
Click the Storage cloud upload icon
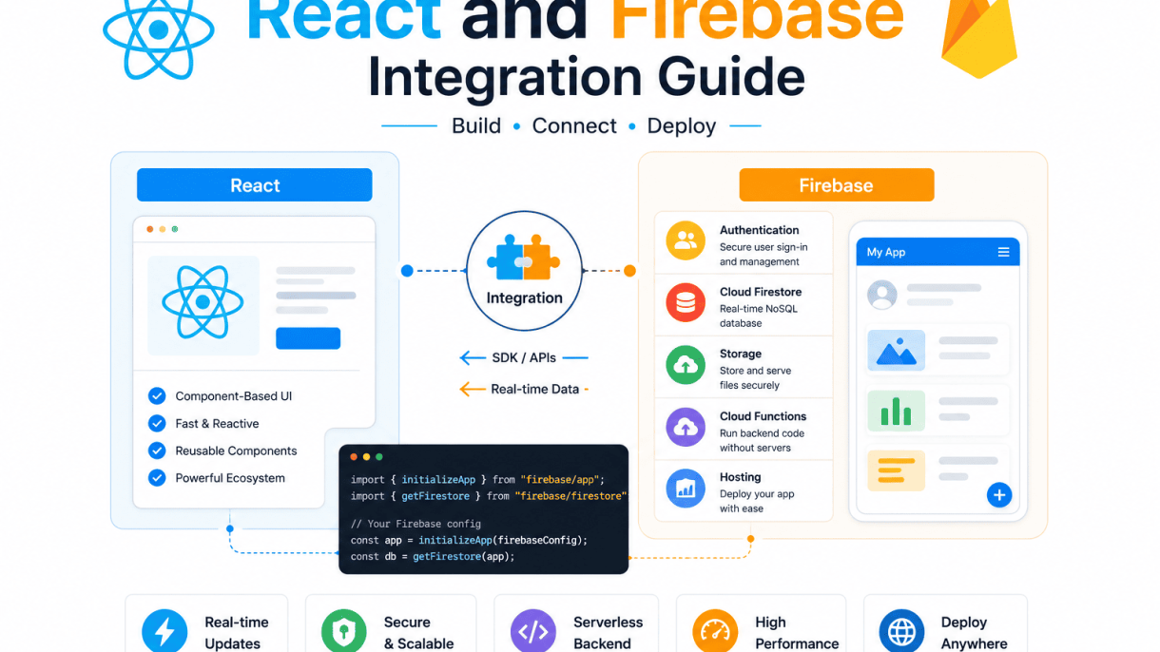pos(686,365)
